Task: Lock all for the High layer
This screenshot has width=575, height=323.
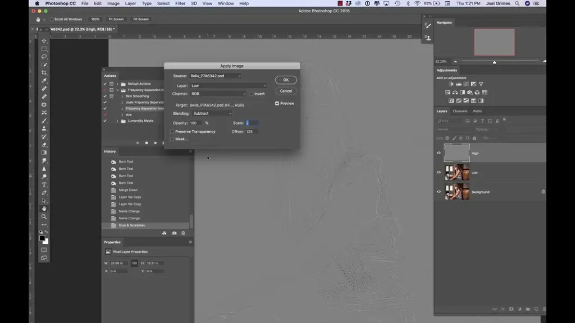Action: 474,138
